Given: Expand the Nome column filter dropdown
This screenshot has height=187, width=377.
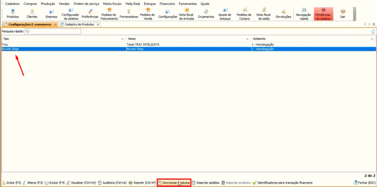Looking at the screenshot, I should coord(247,39).
